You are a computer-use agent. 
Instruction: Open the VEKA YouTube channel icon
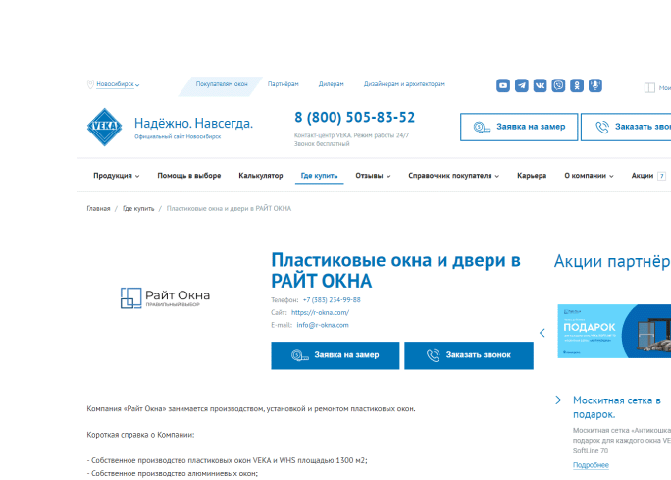pyautogui.click(x=503, y=85)
